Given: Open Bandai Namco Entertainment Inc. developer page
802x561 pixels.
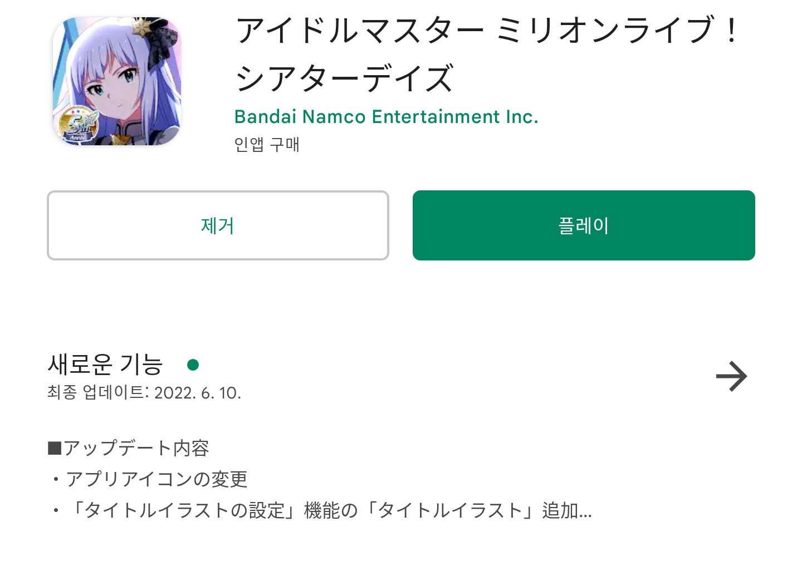Looking at the screenshot, I should tap(386, 116).
